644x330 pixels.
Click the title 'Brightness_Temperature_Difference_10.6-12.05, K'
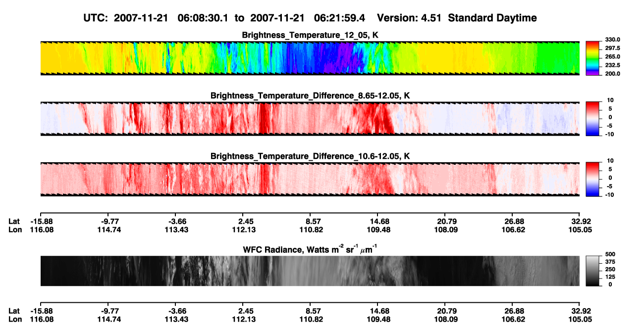click(310, 156)
